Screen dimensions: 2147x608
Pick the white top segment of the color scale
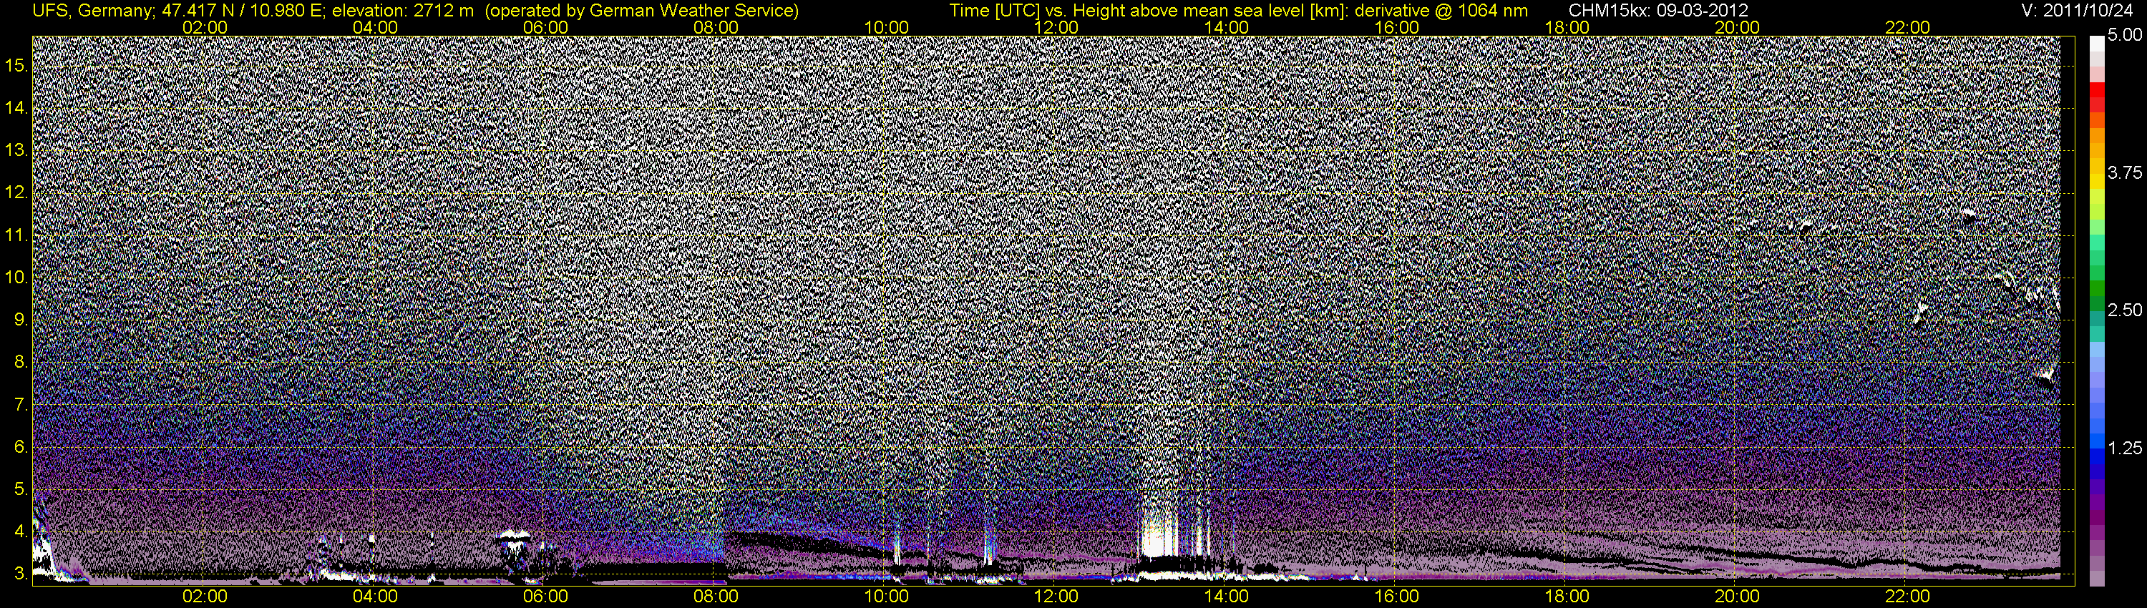click(x=2097, y=44)
